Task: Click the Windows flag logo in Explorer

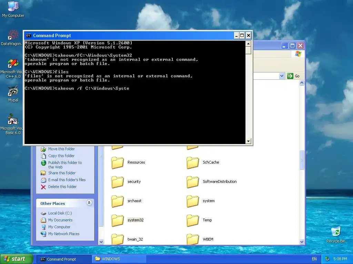Action: 298,54
